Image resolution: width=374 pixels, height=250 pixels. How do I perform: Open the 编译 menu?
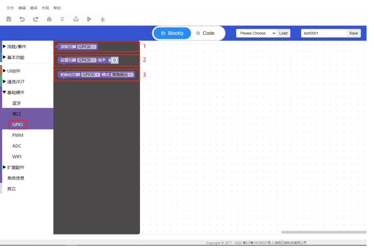click(34, 8)
